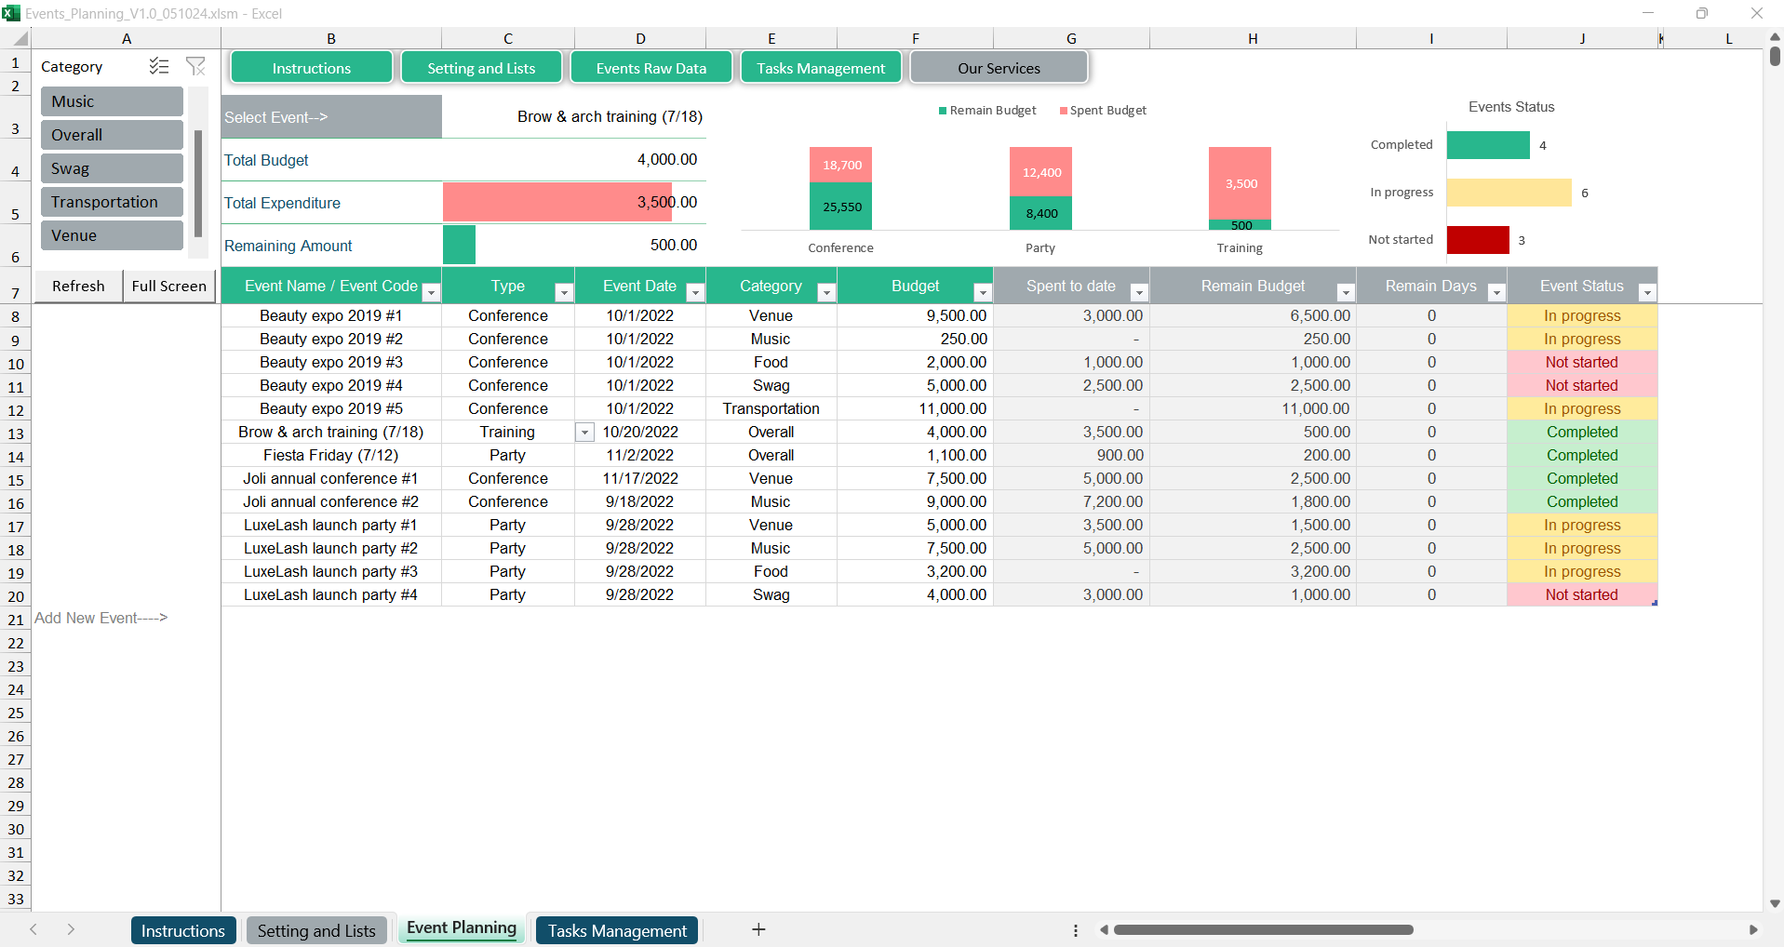Click the next sheet navigation arrow
The height and width of the screenshot is (947, 1784).
(71, 929)
